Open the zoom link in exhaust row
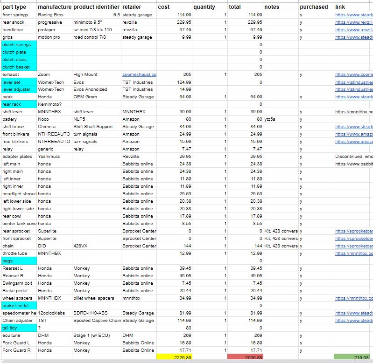The height and width of the screenshot is (363, 373). point(354,75)
